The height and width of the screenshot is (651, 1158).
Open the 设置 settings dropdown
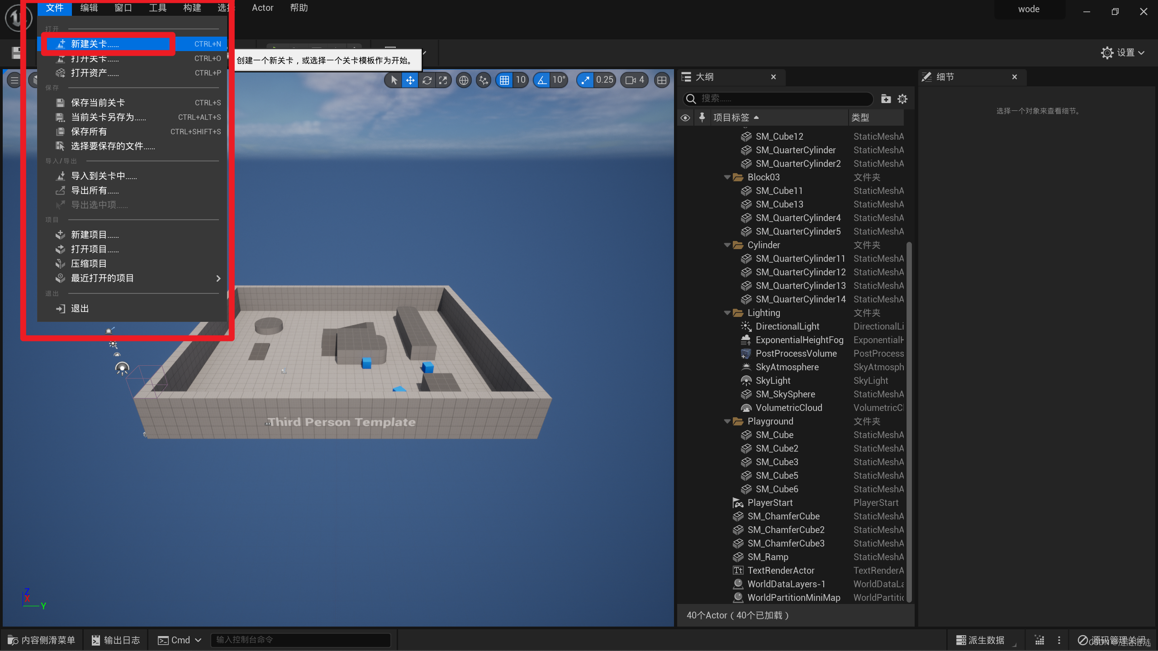[x=1123, y=53]
